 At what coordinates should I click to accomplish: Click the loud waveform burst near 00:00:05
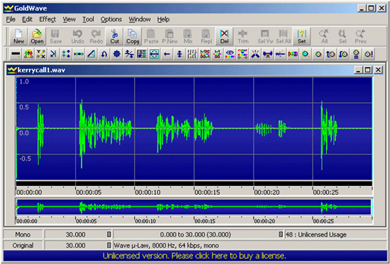tap(82, 134)
